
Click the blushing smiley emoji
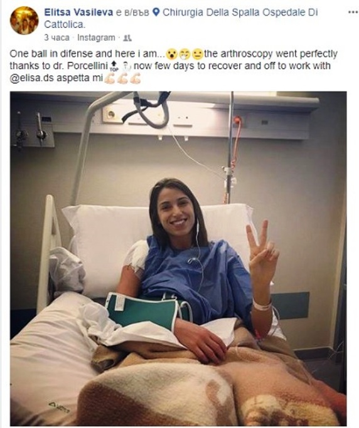pyautogui.click(x=185, y=55)
